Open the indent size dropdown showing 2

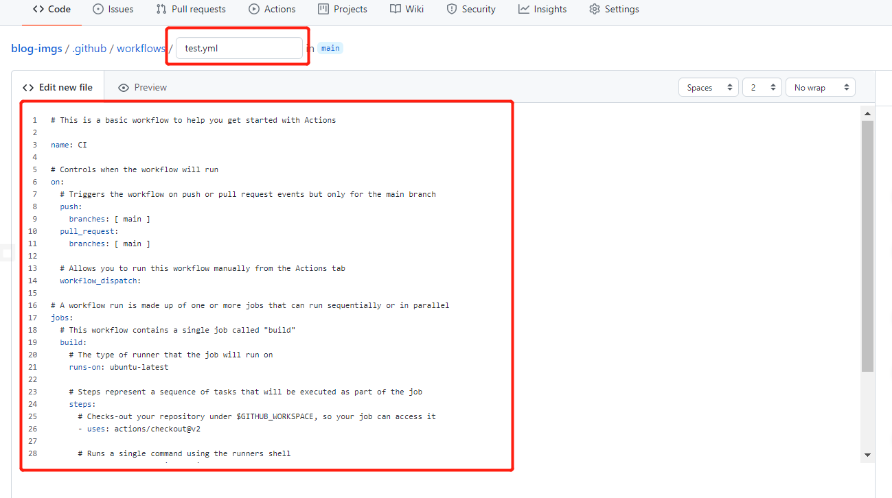click(762, 88)
